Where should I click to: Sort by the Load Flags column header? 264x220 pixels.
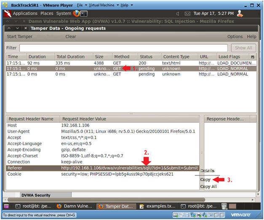coord(233,57)
